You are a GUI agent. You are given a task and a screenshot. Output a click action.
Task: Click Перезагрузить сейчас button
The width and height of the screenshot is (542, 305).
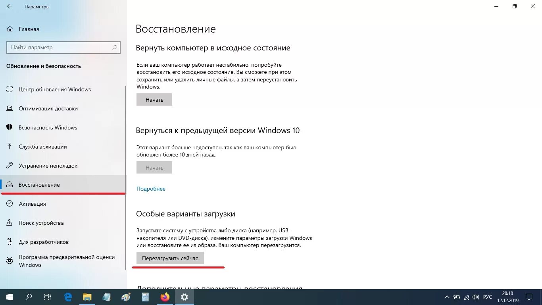pos(170,258)
